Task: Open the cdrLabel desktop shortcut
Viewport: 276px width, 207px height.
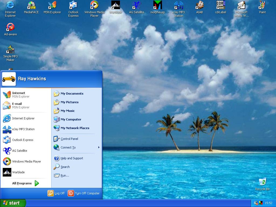Action: point(220,5)
